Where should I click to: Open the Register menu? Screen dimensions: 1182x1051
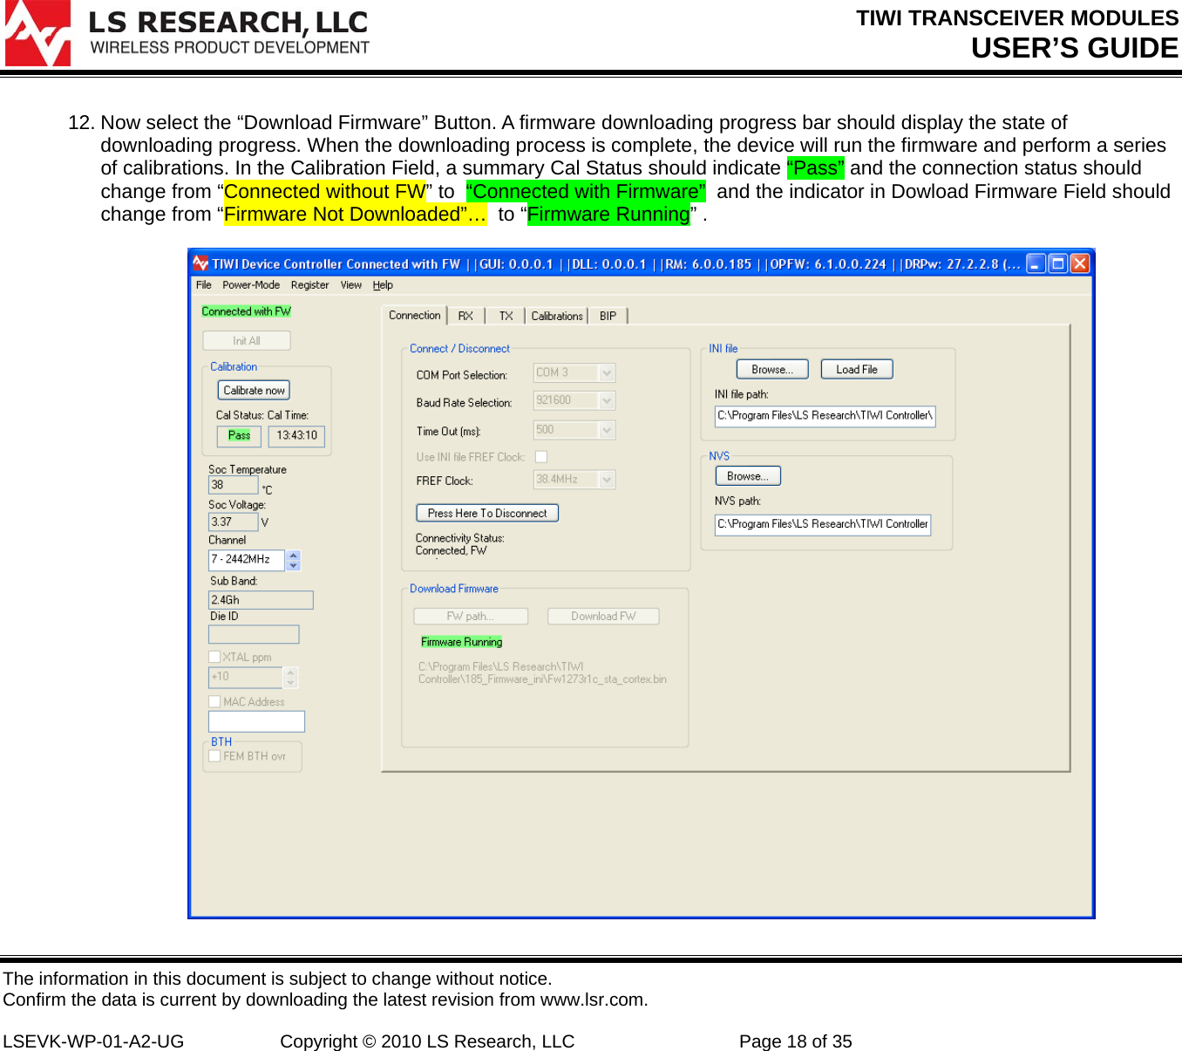[x=309, y=285]
